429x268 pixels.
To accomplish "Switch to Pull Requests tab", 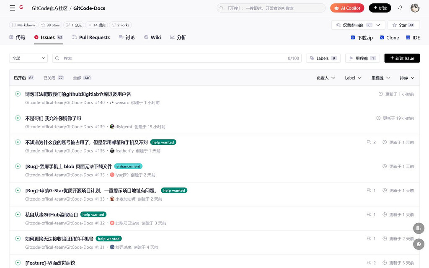I will pos(91,37).
